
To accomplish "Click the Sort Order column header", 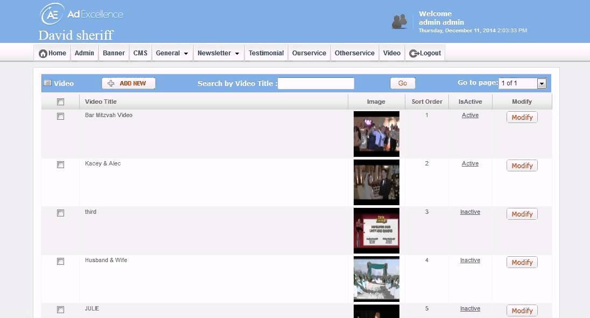I will tap(427, 102).
